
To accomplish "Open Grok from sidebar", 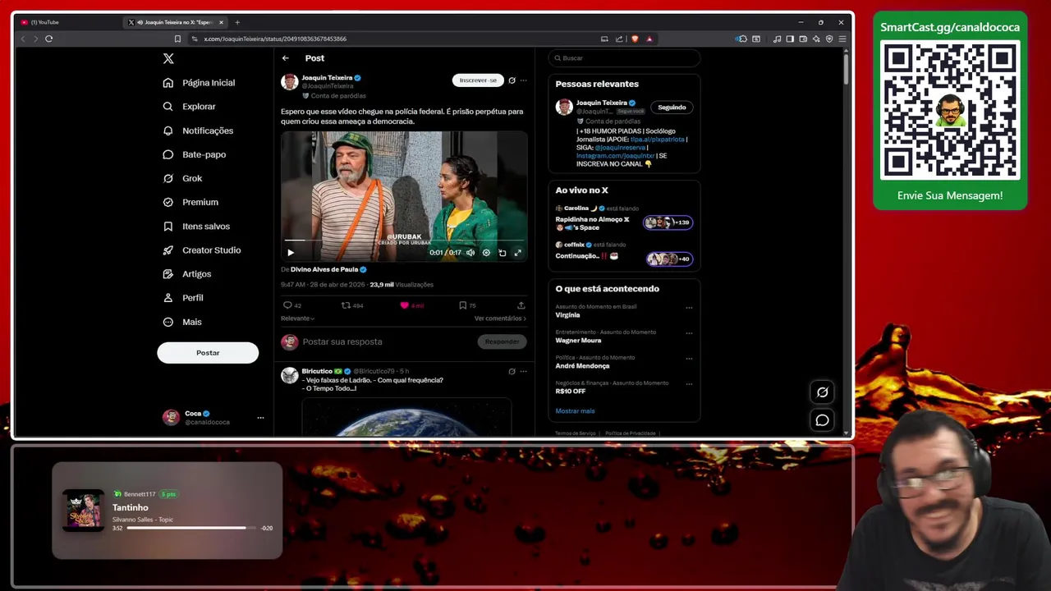I will (x=183, y=178).
